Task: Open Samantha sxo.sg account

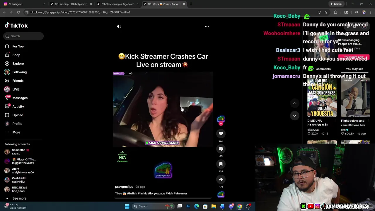Action: coord(21,152)
